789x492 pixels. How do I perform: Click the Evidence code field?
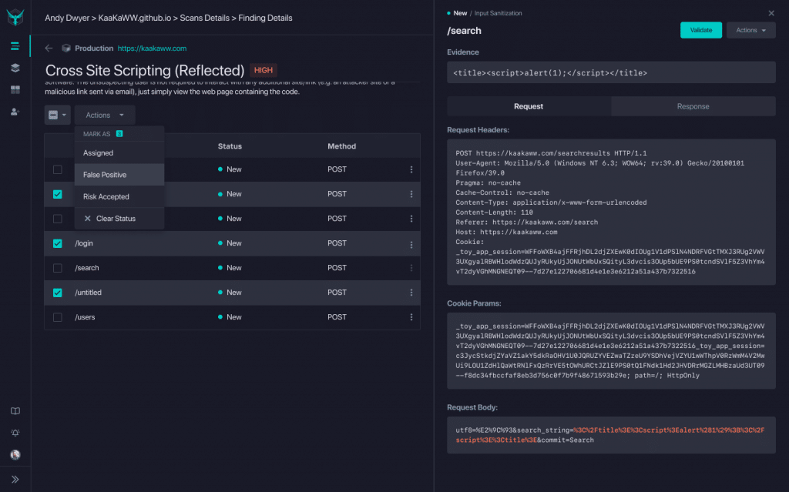(x=611, y=72)
